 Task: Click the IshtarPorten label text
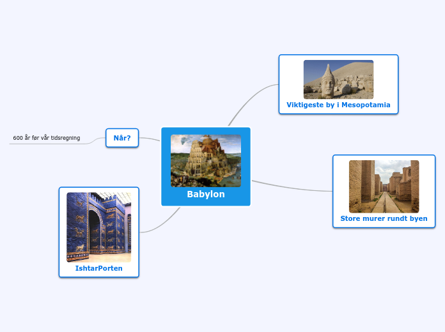98,268
